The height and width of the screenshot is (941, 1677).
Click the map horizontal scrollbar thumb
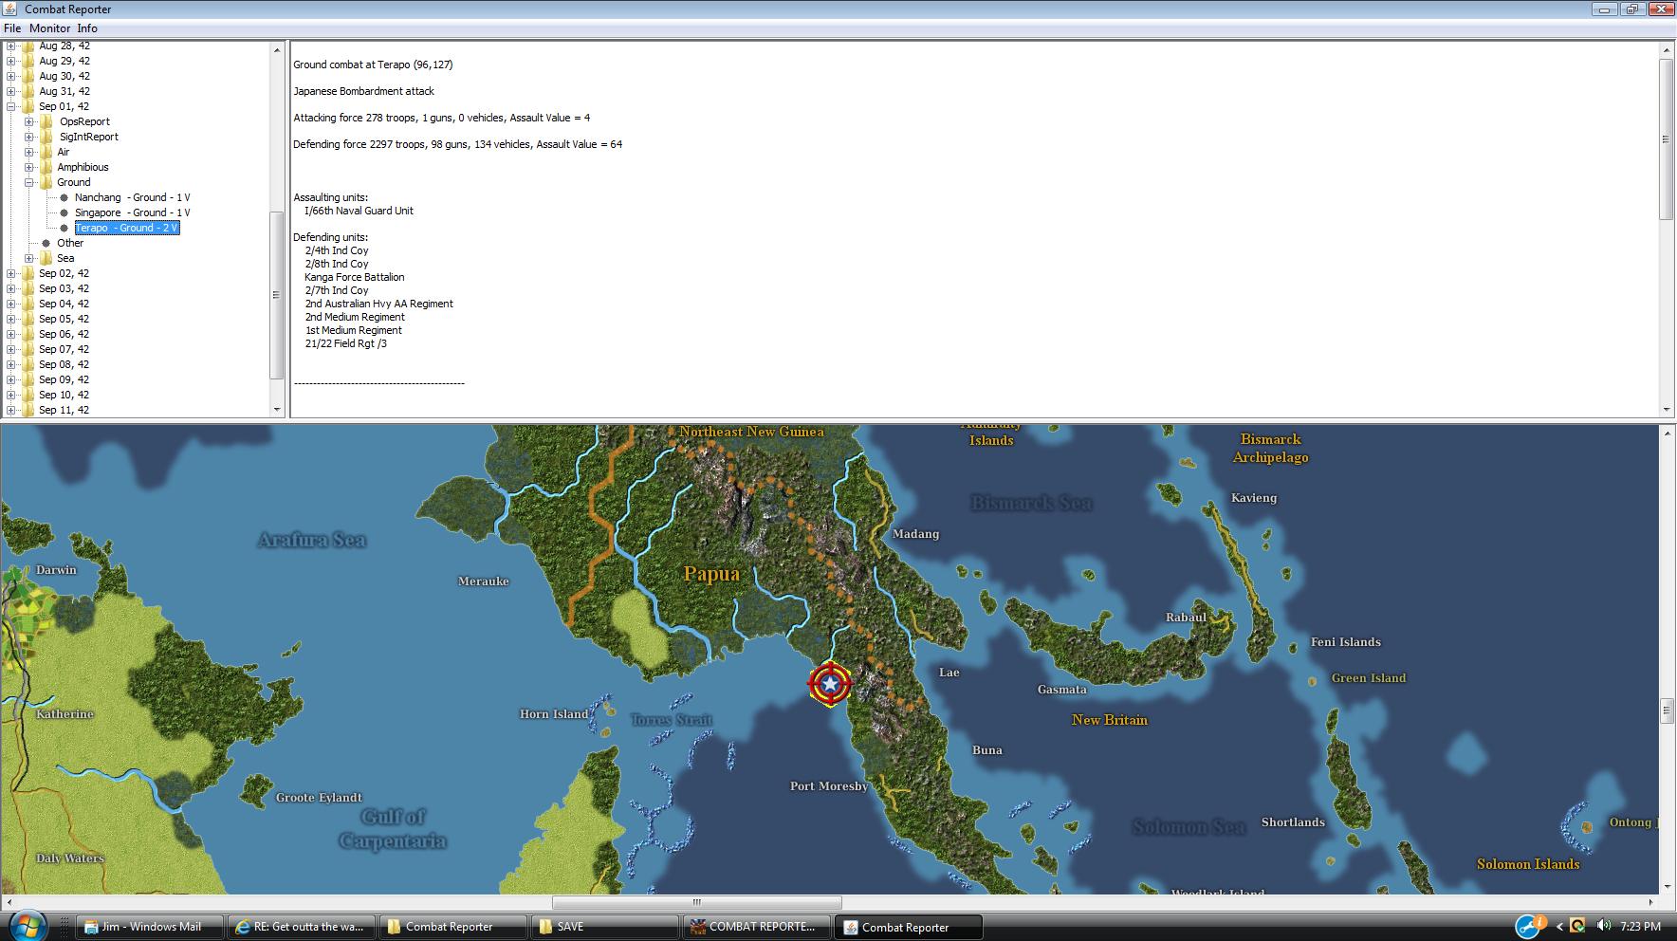pos(696,902)
